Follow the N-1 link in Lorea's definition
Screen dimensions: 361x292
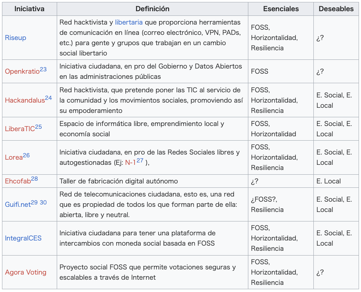tap(131, 163)
